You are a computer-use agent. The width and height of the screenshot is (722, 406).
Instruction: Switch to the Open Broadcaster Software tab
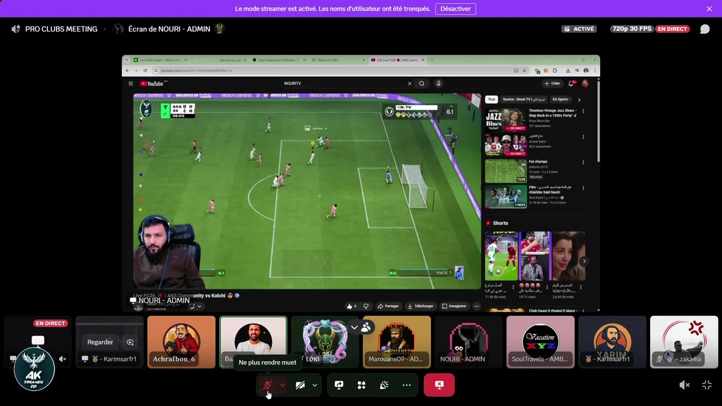click(279, 60)
